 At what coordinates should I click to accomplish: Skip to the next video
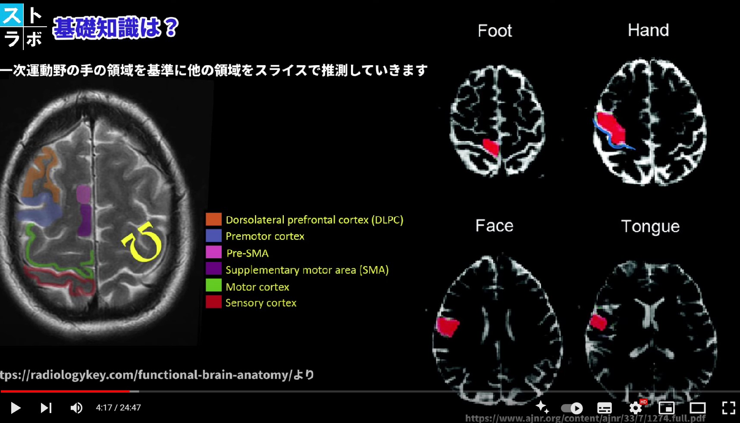pyautogui.click(x=46, y=407)
